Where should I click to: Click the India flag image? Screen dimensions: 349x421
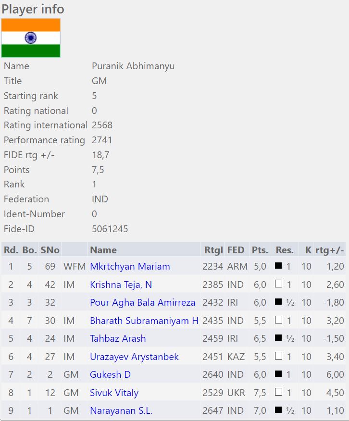31,38
